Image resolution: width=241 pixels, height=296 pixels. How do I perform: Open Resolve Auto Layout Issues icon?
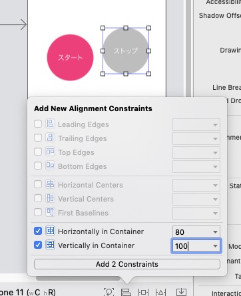point(160,292)
